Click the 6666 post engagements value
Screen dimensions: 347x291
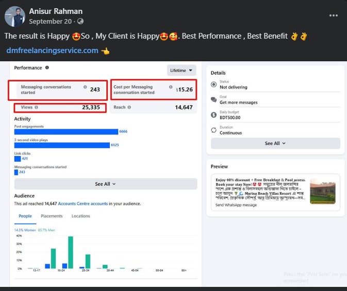pos(123,131)
